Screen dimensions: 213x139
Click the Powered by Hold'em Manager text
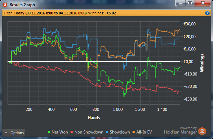coord(180,130)
